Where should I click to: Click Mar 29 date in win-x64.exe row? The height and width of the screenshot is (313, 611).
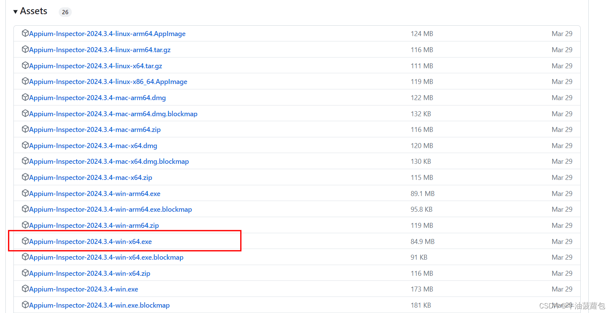[562, 242]
